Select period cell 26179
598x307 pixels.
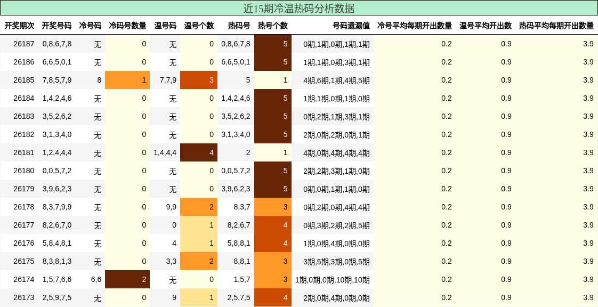[23, 189]
